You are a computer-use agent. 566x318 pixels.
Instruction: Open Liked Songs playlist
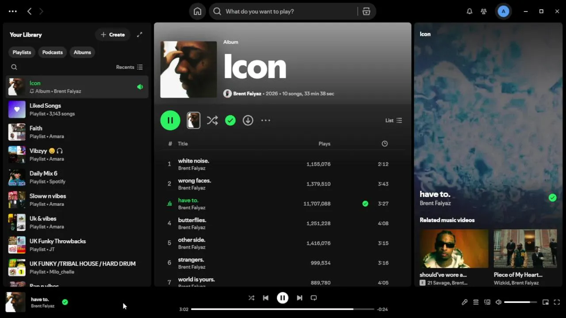pyautogui.click(x=77, y=110)
